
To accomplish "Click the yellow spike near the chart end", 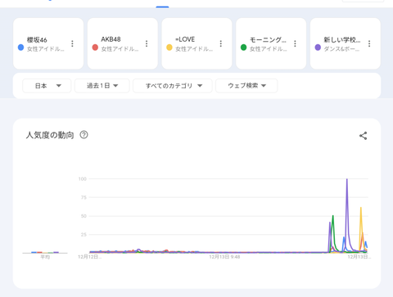I will point(361,209).
